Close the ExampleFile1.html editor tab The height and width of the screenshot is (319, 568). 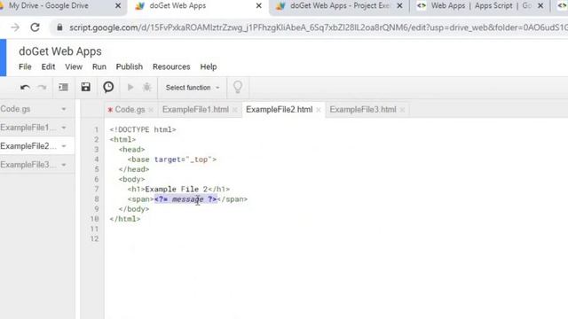(234, 110)
